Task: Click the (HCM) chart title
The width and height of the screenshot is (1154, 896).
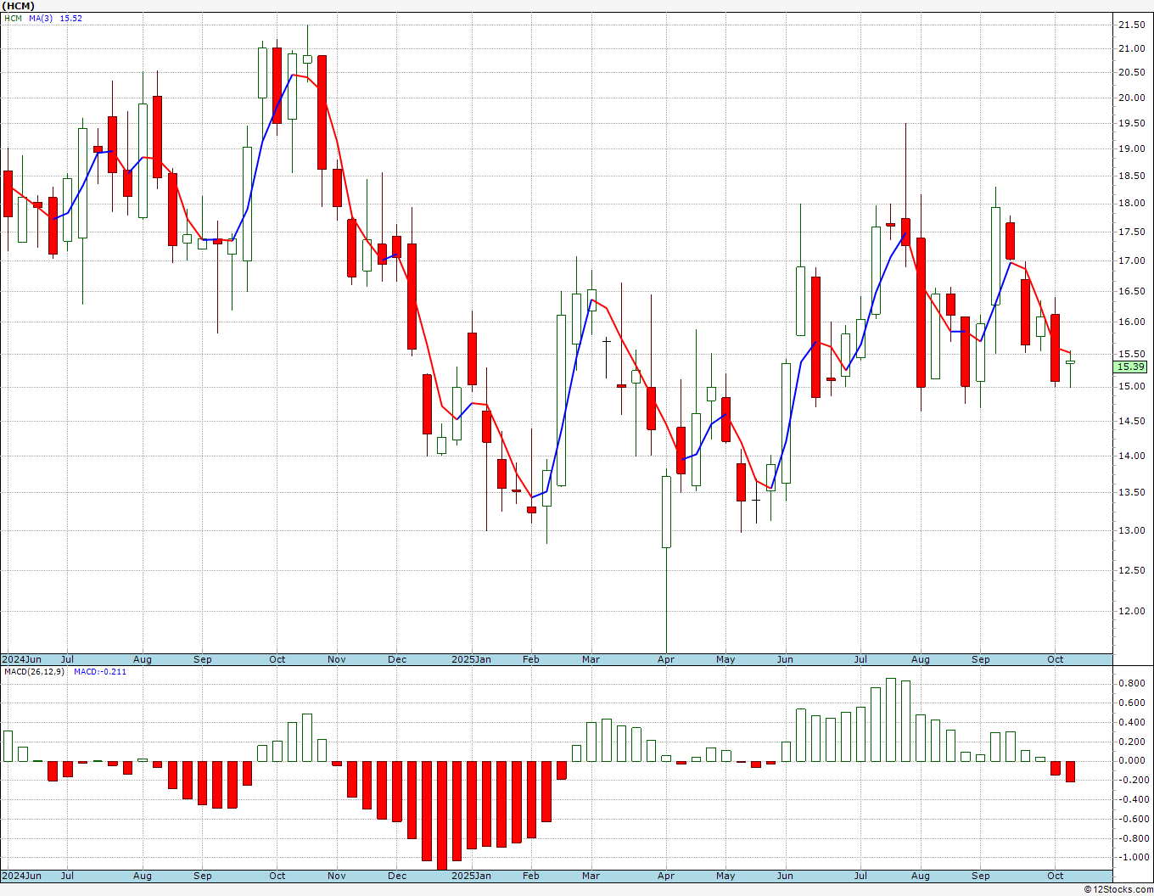Action: [18, 6]
